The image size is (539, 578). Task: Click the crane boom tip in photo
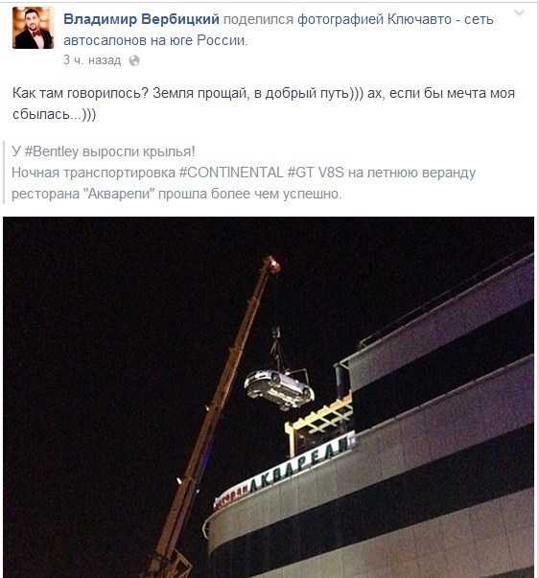click(272, 264)
